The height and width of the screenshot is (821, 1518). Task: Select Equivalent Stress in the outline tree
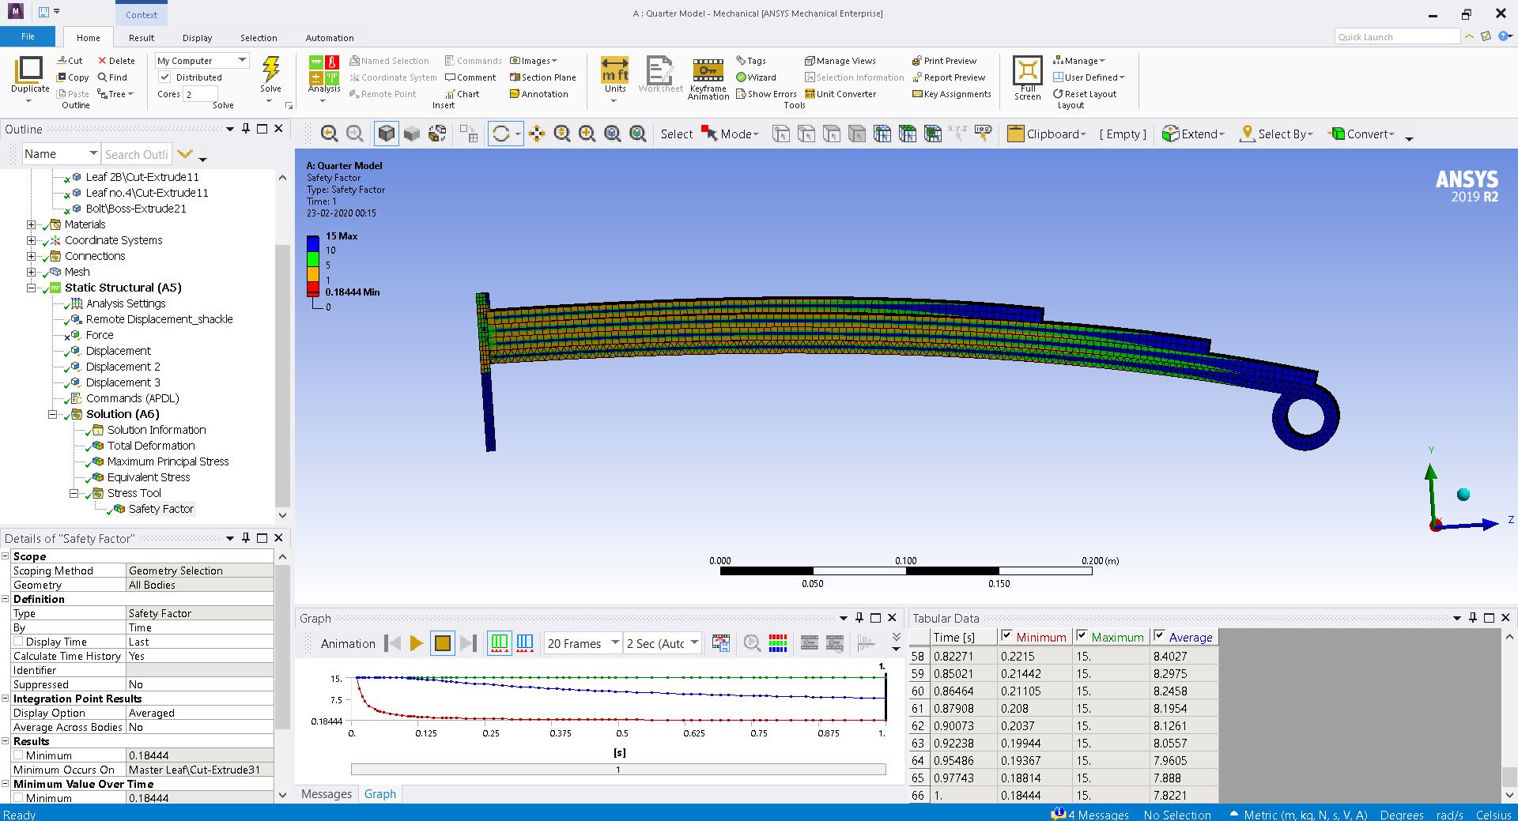pyautogui.click(x=149, y=477)
